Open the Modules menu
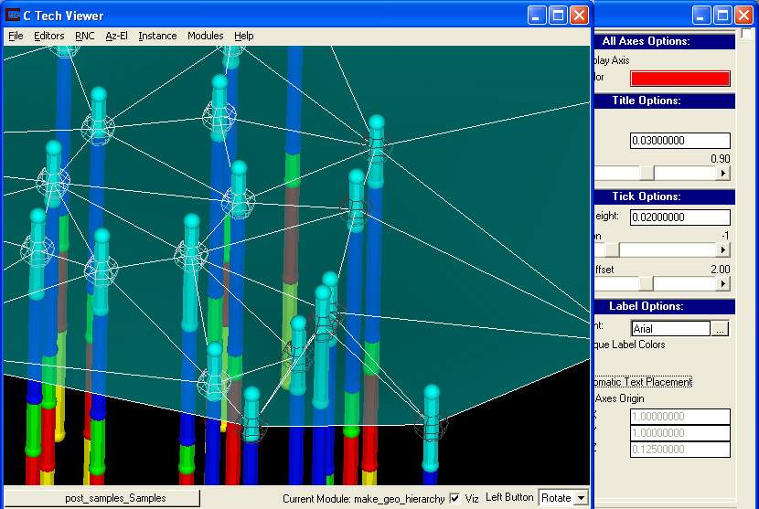This screenshot has width=759, height=509. pos(205,36)
